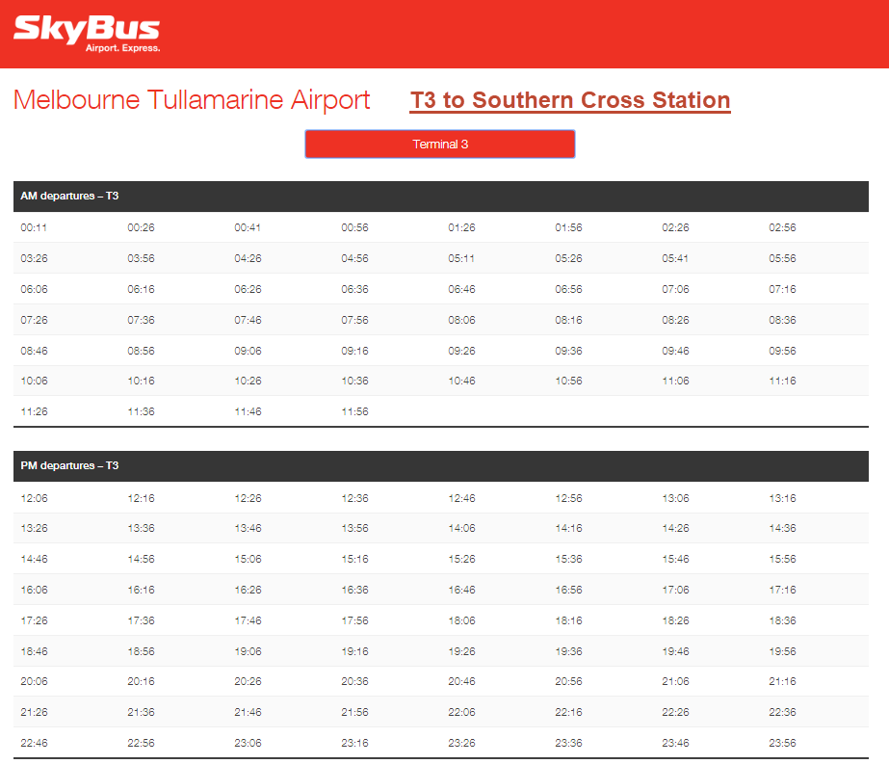Select the 11:56 last AM departure
The height and width of the screenshot is (764, 889).
(x=354, y=412)
